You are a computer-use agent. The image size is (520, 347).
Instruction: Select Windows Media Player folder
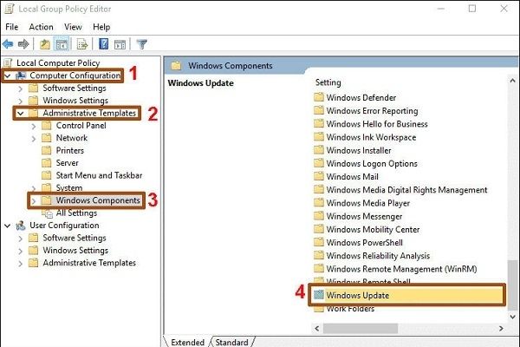pyautogui.click(x=368, y=203)
